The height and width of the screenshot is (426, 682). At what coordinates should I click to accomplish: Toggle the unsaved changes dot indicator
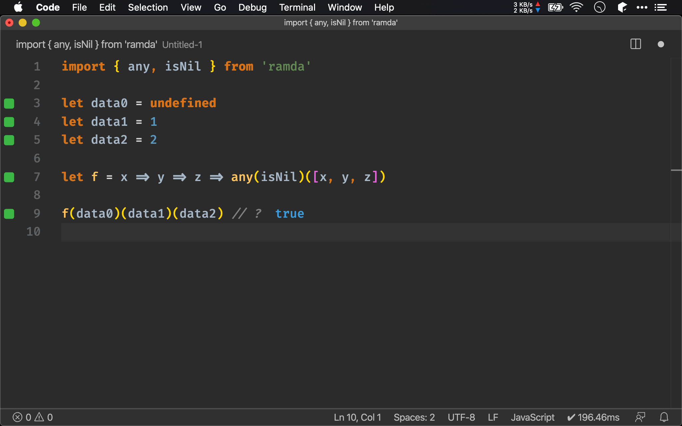click(661, 45)
